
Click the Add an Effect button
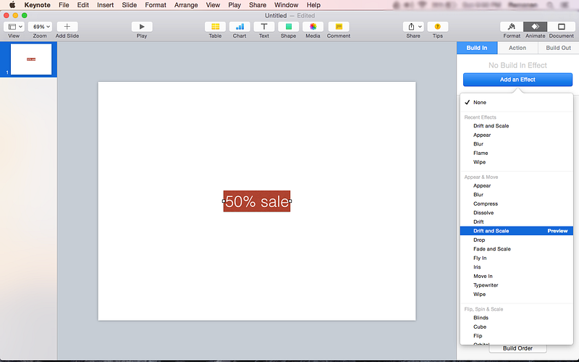pos(517,80)
